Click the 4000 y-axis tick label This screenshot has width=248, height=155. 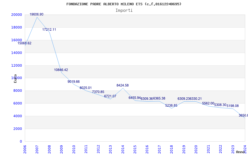17,116
